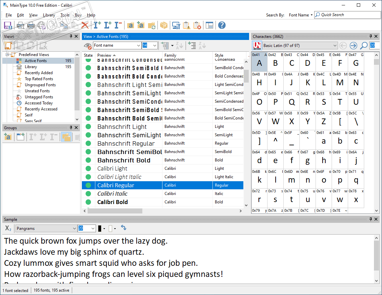Click the magnifier search icon in Characters panel
Screen dimensions: 382x295
pos(364,46)
